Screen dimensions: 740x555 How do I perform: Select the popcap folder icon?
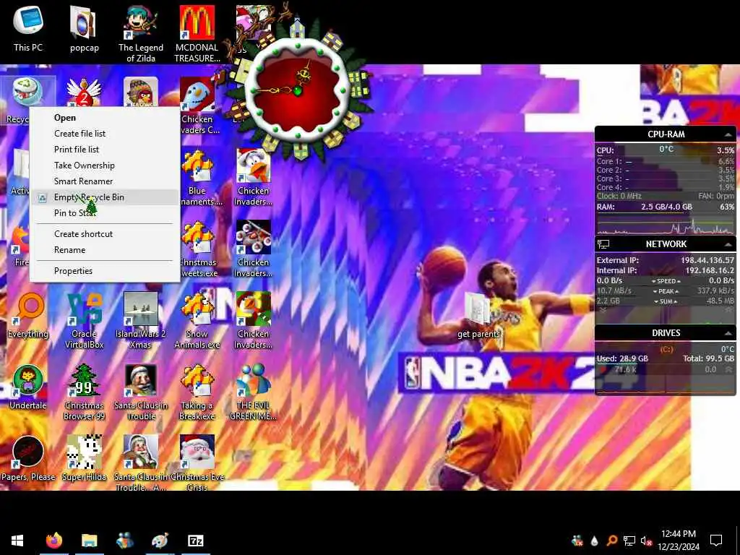[x=84, y=28]
